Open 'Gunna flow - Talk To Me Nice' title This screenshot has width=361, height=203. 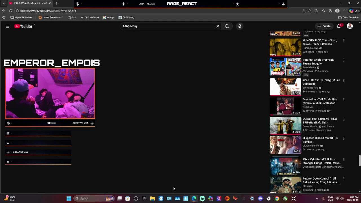(320, 101)
